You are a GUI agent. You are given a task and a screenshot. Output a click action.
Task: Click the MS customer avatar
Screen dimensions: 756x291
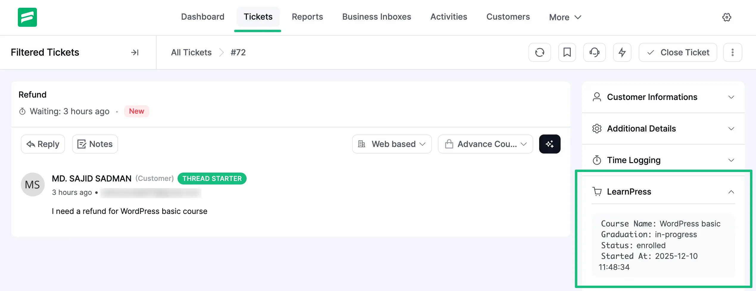tap(32, 184)
